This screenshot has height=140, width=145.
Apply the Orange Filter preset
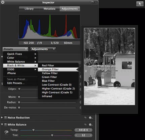pyautogui.click(x=58, y=69)
